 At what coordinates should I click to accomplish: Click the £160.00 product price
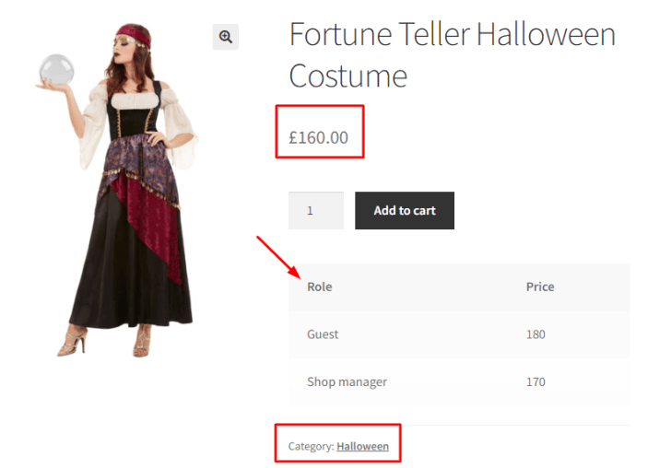click(x=318, y=138)
